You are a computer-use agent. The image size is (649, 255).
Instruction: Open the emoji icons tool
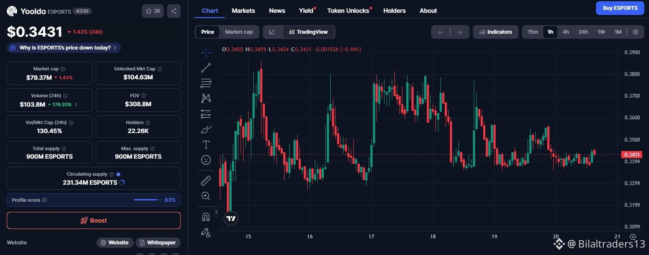206,160
